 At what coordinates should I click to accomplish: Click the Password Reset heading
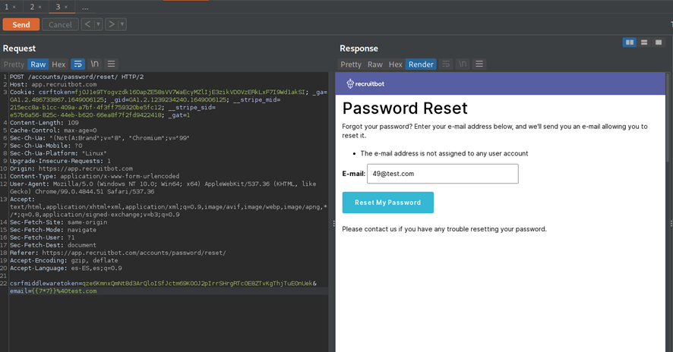click(x=405, y=108)
